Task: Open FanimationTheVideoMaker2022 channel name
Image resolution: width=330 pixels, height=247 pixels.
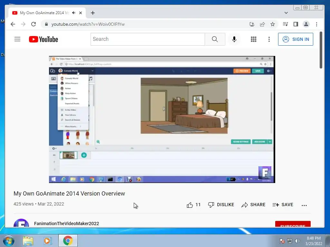Action: click(66, 224)
